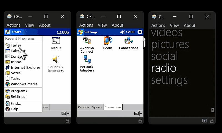Select social in the right window
Viewport: 222px width, 133px height.
pos(164,56)
